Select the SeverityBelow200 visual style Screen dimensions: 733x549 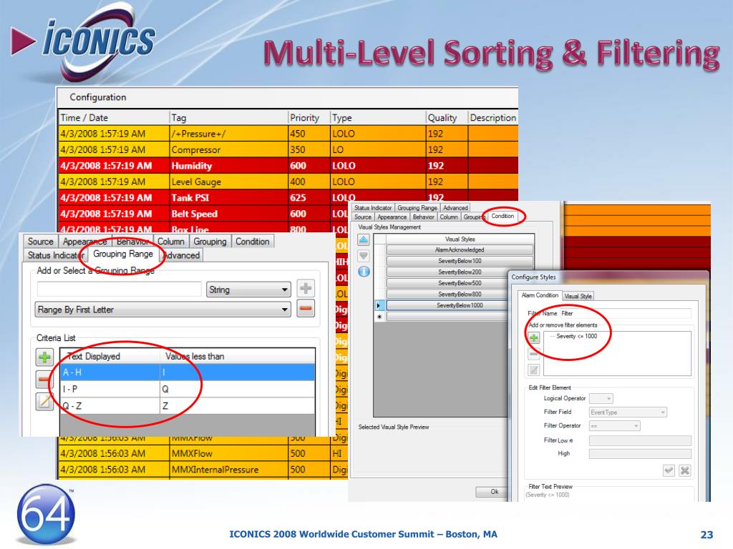(460, 272)
